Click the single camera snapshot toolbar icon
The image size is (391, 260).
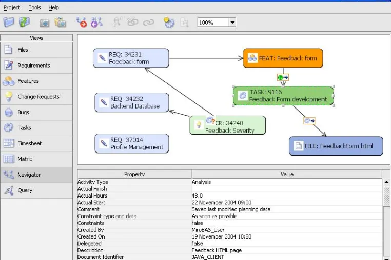coord(44,23)
